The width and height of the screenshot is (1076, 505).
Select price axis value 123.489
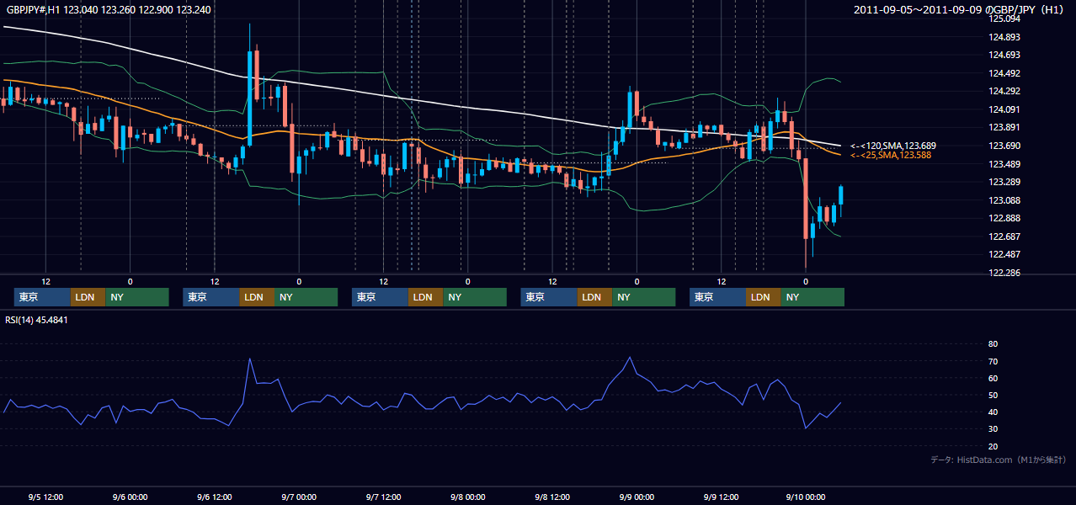(1004, 164)
